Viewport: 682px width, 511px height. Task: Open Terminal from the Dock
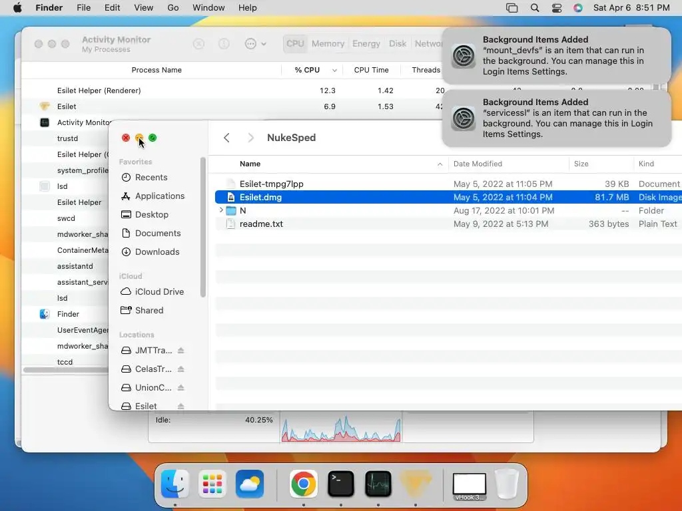(340, 484)
